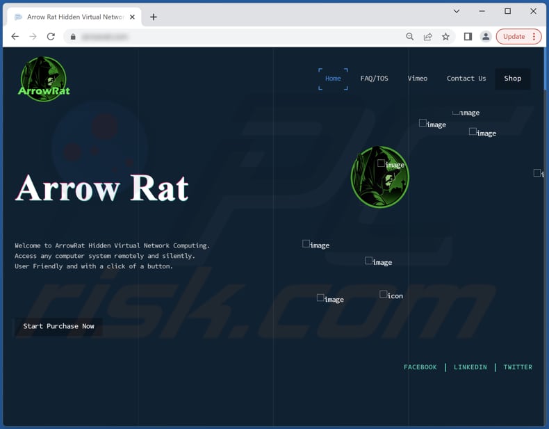Viewport: 549px width, 429px height.
Task: Open the zoom magnifier icon in address bar
Action: [410, 37]
